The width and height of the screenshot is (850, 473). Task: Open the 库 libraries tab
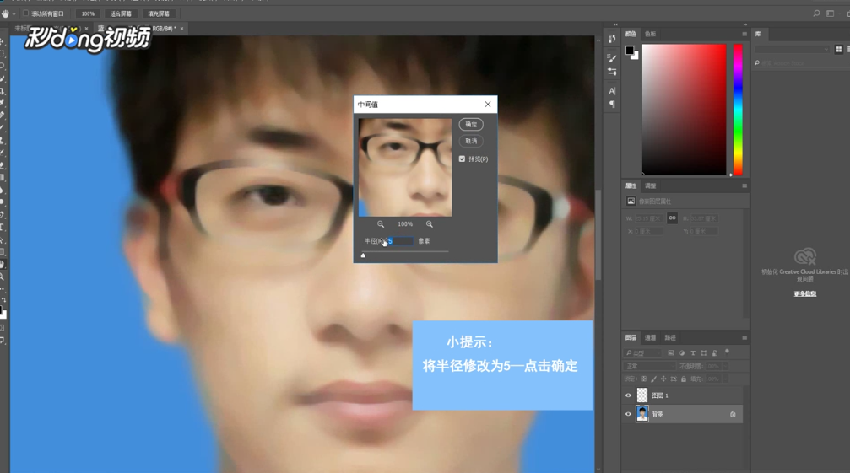758,34
